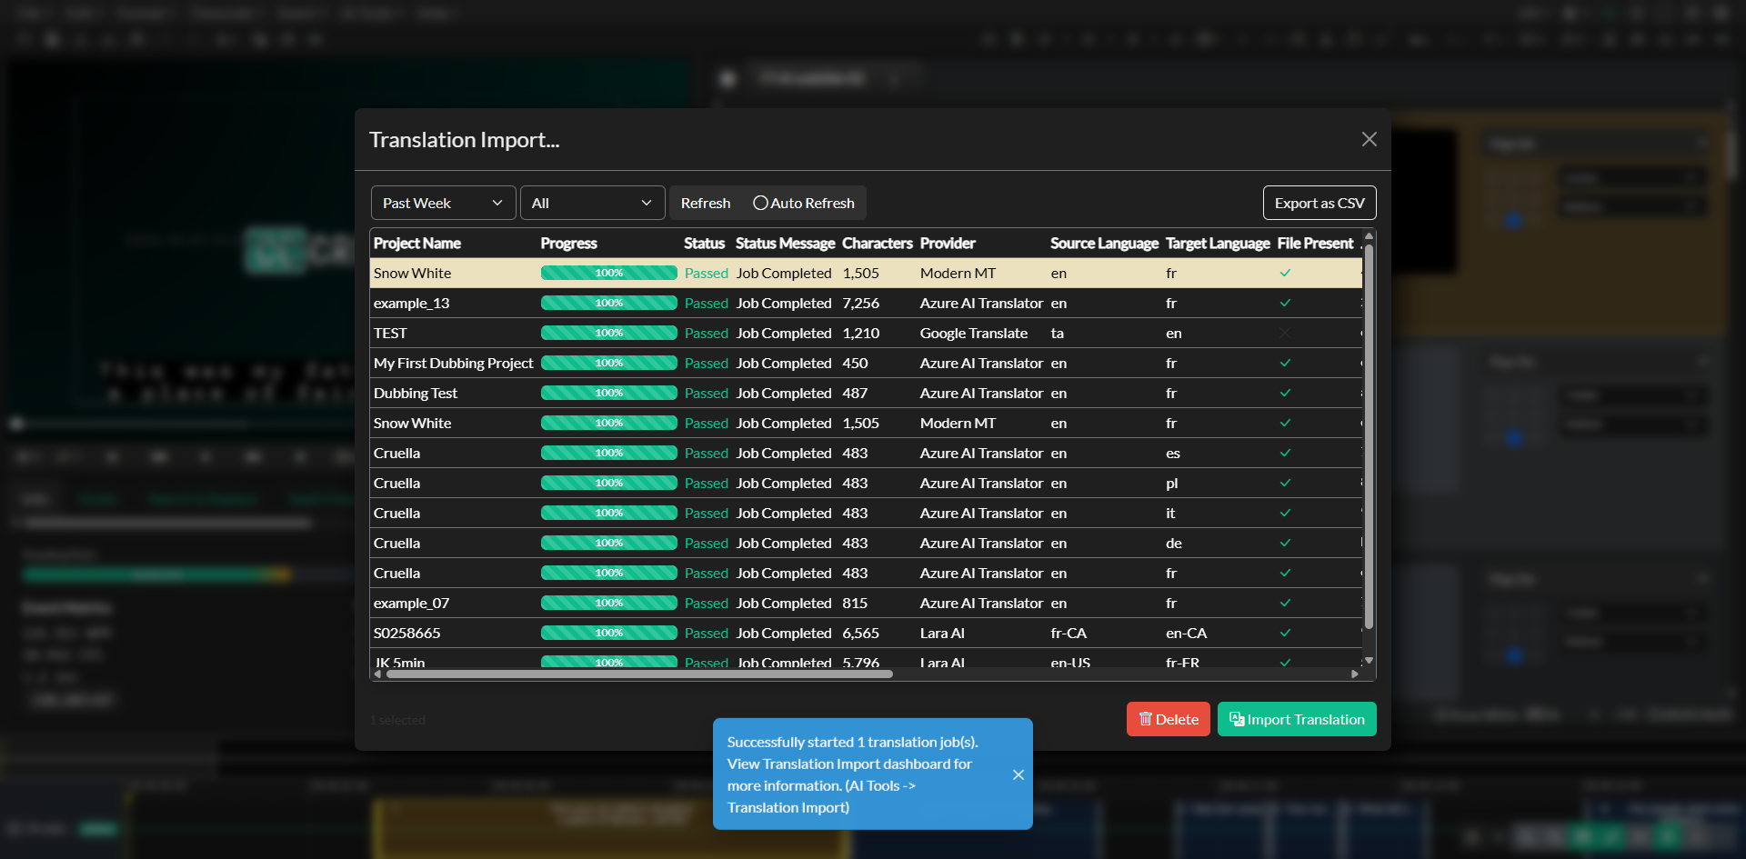Sort by the Provider column header
Screen dimensions: 1746x859
click(948, 243)
